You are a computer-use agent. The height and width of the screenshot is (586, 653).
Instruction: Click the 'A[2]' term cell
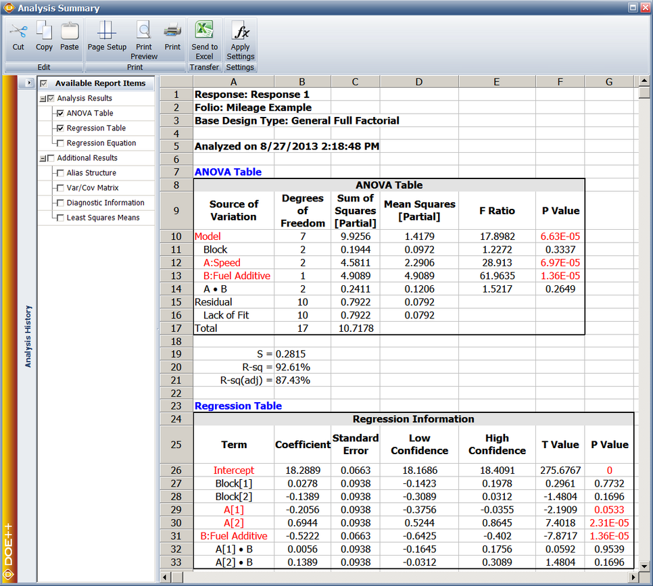tap(234, 522)
